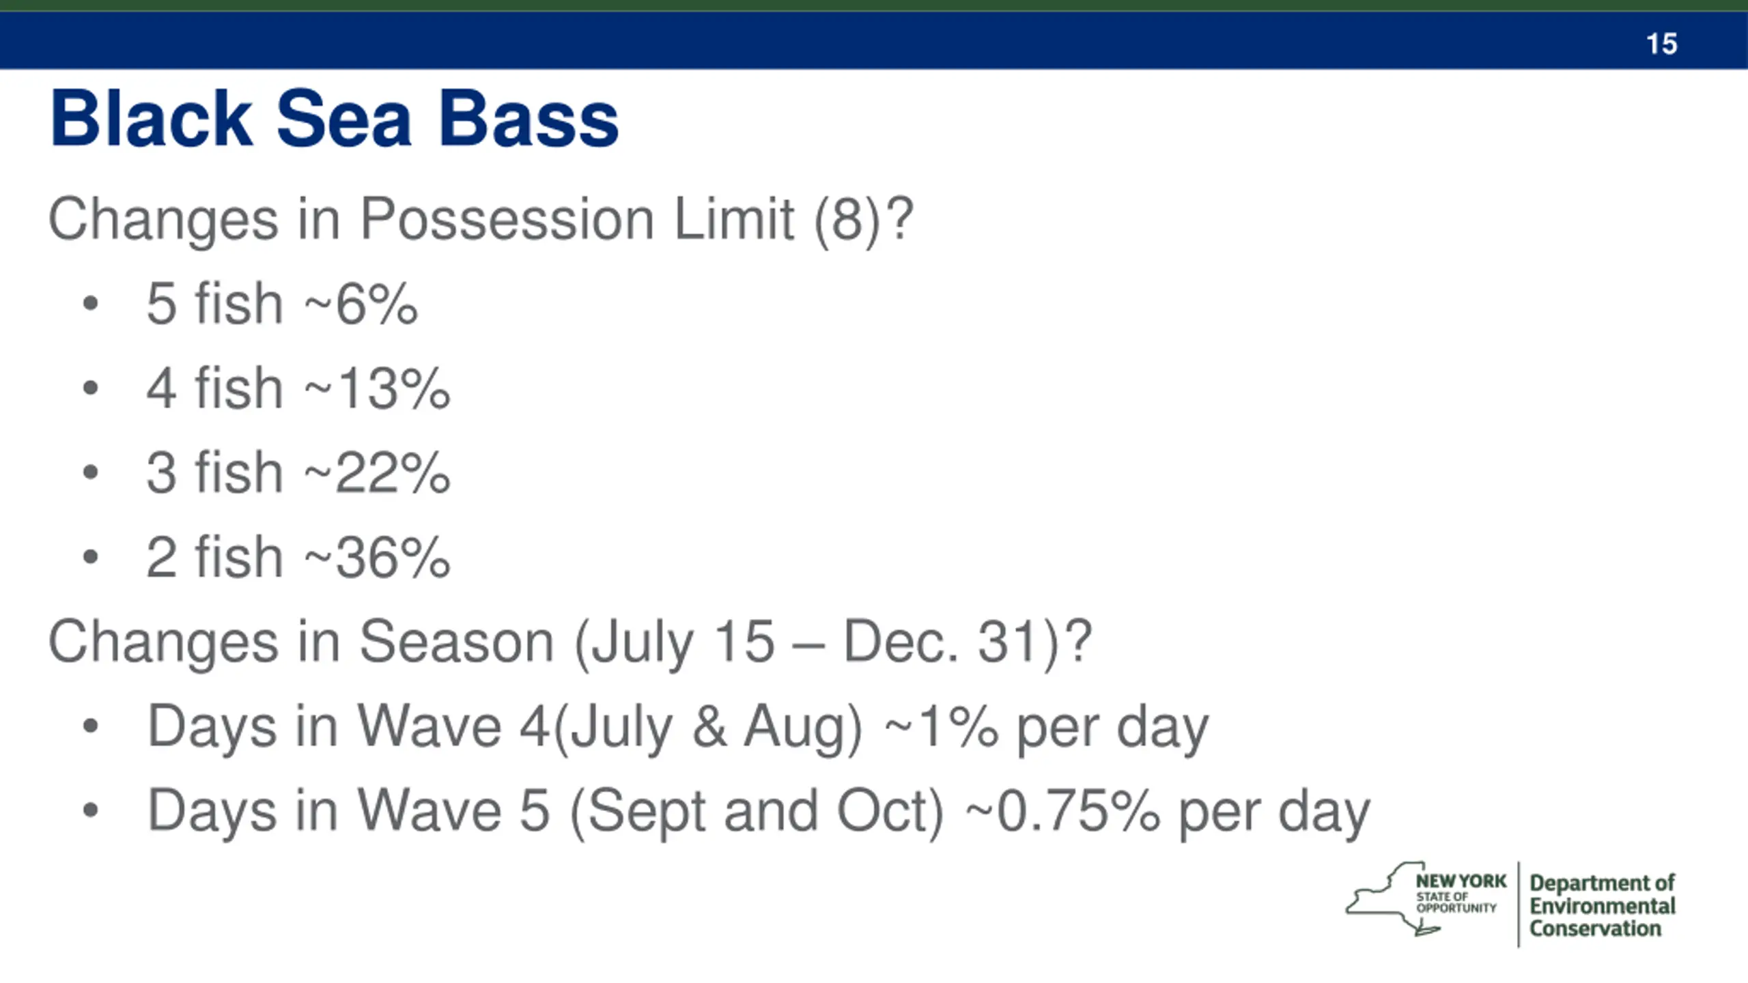The height and width of the screenshot is (983, 1748).
Task: Click Changes in Possession Limit heading
Action: [481, 220]
